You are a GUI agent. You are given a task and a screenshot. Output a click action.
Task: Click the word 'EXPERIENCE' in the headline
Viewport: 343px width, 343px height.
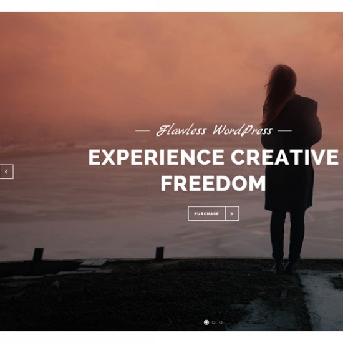tap(156, 157)
